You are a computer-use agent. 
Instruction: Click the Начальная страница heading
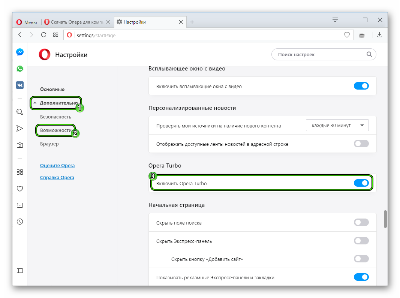point(177,205)
